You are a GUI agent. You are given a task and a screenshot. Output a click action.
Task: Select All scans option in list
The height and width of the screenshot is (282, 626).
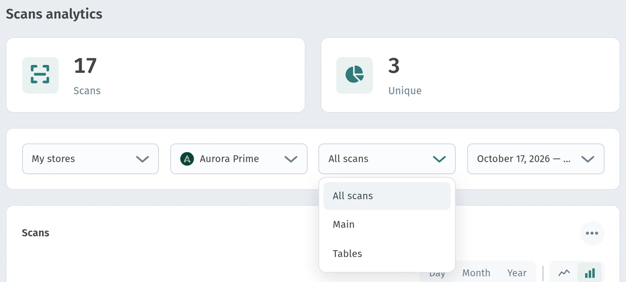click(387, 196)
